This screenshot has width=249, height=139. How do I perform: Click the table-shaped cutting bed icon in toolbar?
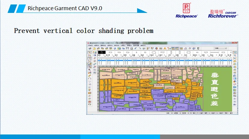point(128,49)
